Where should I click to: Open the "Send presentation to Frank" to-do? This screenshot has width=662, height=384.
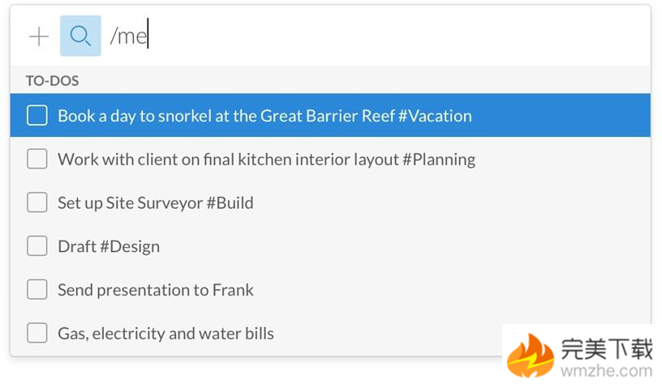click(x=156, y=290)
